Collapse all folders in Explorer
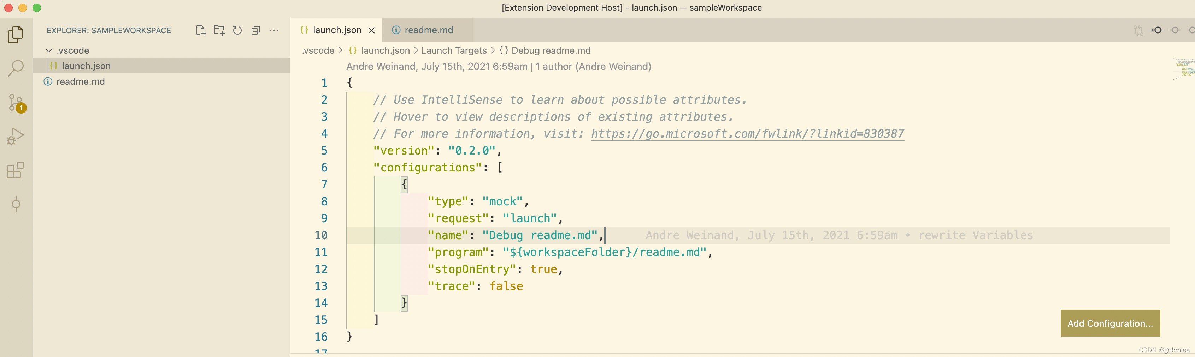Viewport: 1195px width, 357px height. pos(255,31)
